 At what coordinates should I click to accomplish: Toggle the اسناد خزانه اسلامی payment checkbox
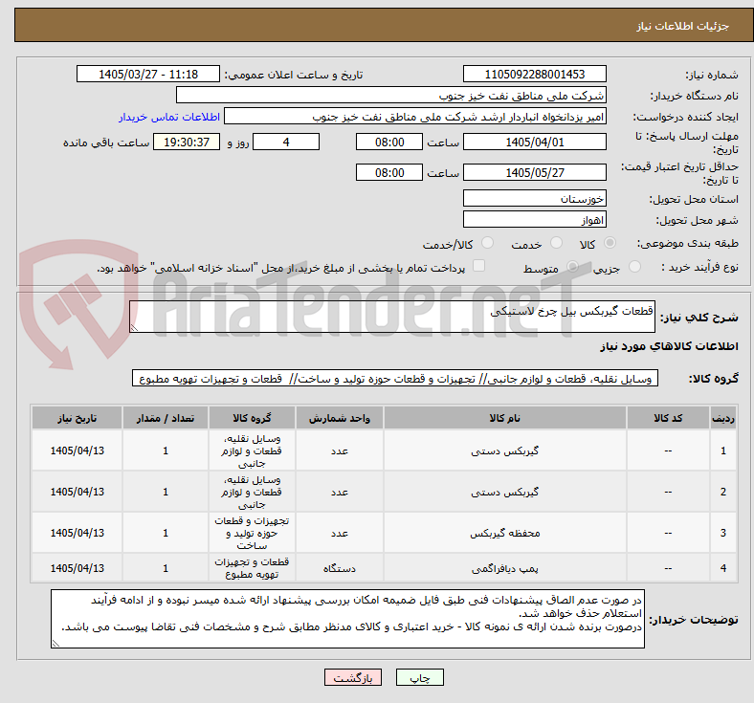479,266
